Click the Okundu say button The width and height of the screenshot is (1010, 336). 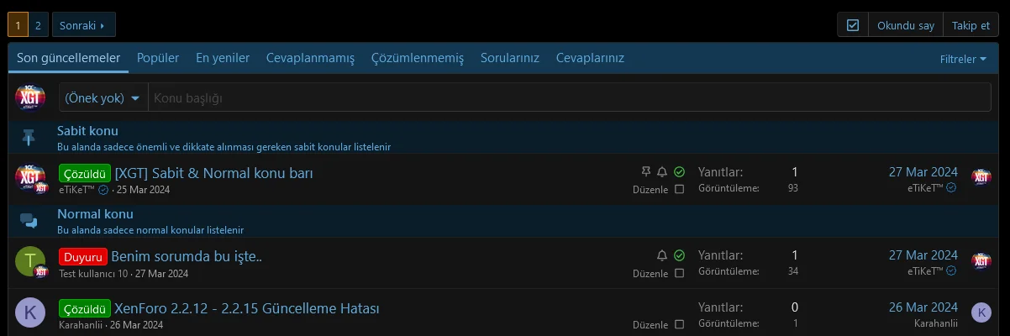(905, 25)
